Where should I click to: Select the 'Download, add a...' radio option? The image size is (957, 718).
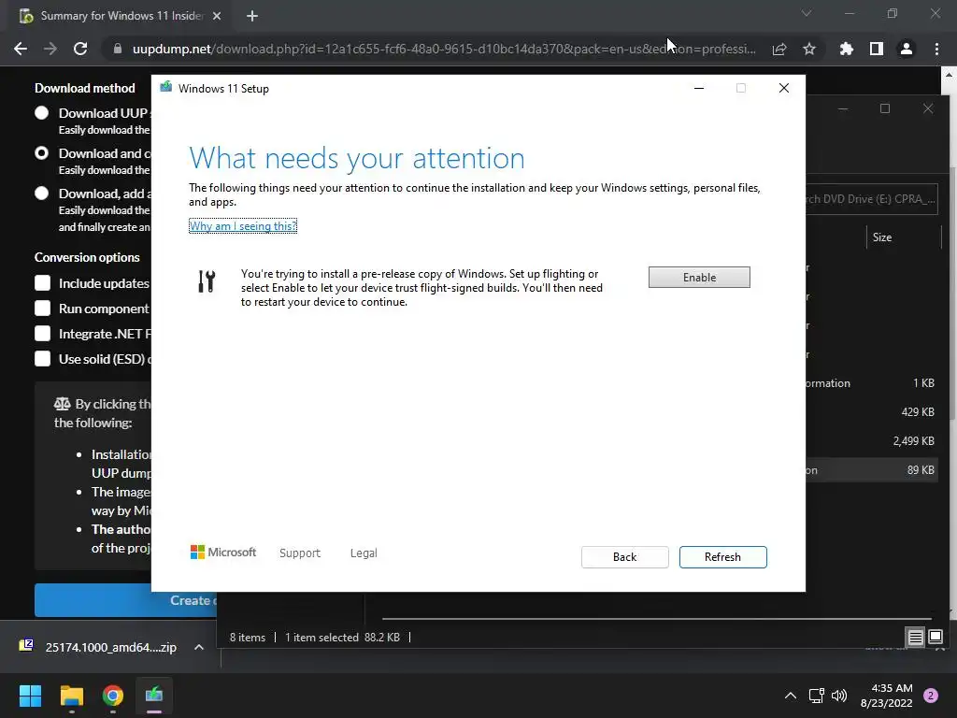[x=41, y=194]
